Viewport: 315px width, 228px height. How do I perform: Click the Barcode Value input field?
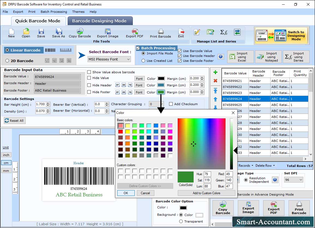pos(57,77)
